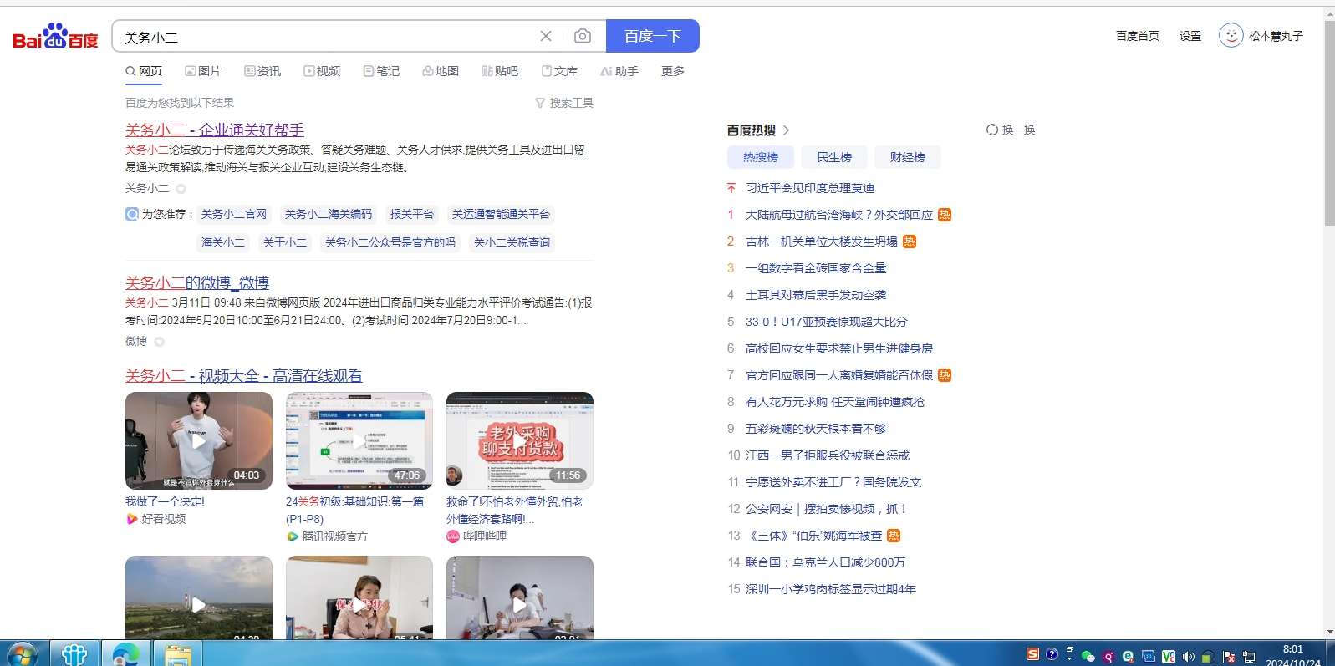Open hot item 五彩斑斓的秋天根本看不够
This screenshot has width=1335, height=666.
coord(816,429)
